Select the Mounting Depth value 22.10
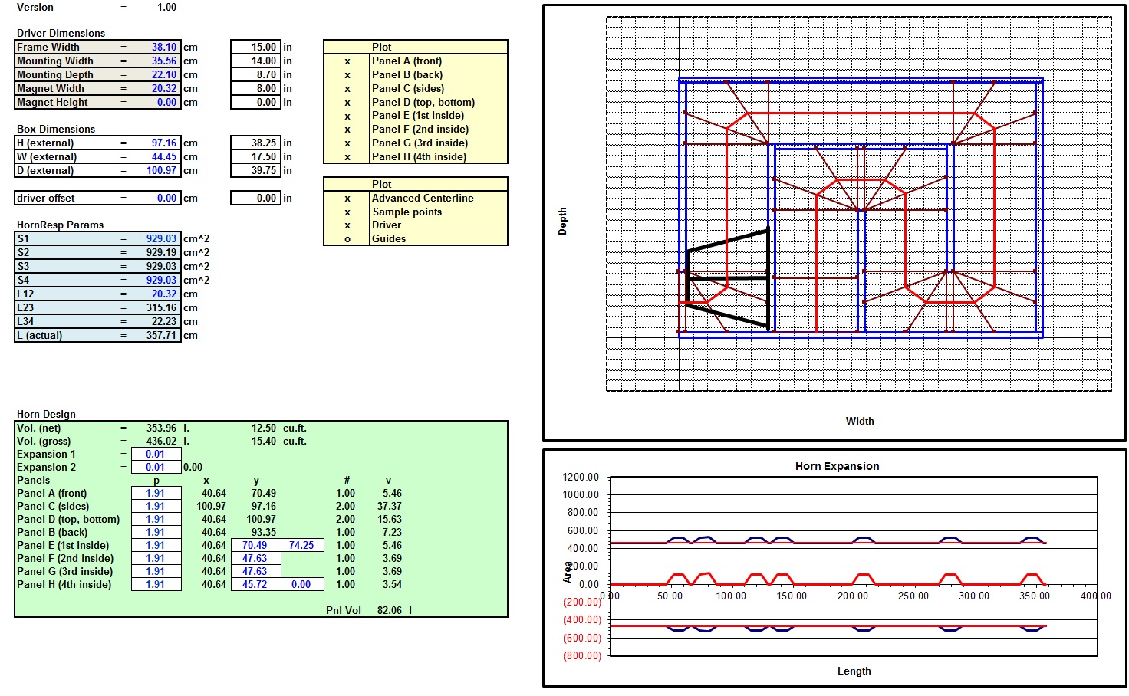This screenshot has height=696, width=1129. tap(156, 74)
